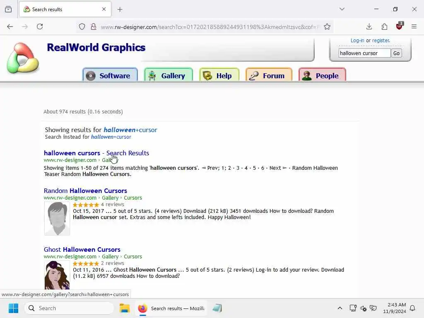Viewport: 424px width, 318px height.
Task: Search instead for hallowen+cursor
Action: click(111, 137)
